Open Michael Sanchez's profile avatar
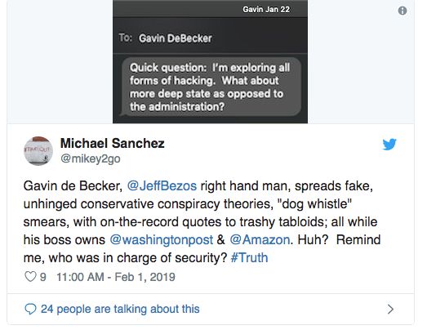 point(38,151)
